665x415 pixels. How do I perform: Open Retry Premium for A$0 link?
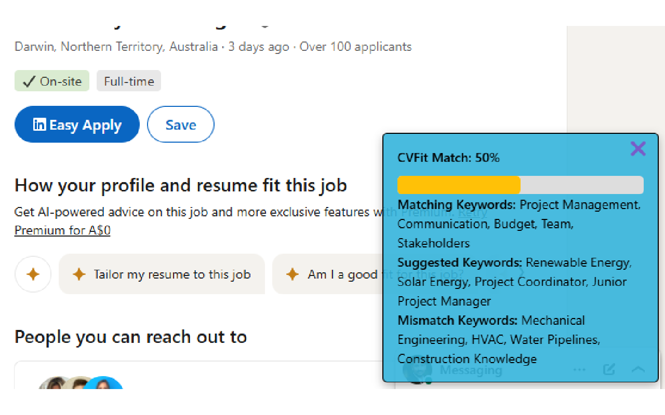pos(62,230)
